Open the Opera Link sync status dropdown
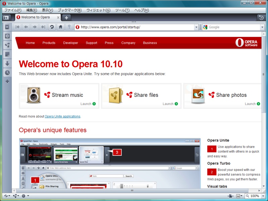Screen dimensions: 268x201 pos(7,196)
